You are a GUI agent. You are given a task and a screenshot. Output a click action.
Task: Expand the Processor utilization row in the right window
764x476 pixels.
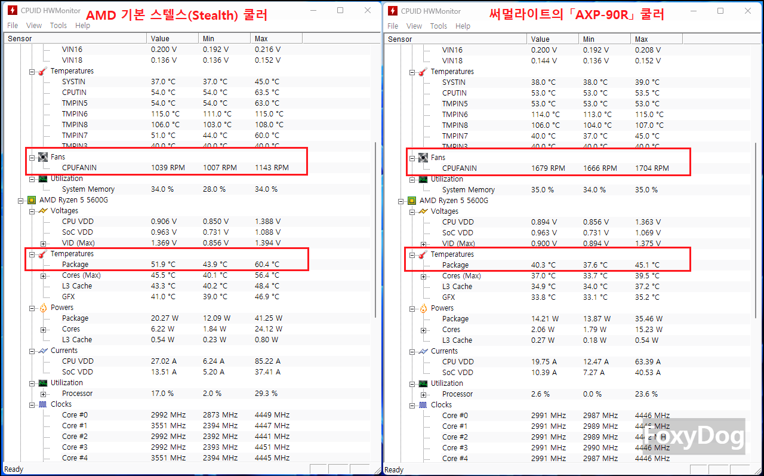click(x=423, y=395)
